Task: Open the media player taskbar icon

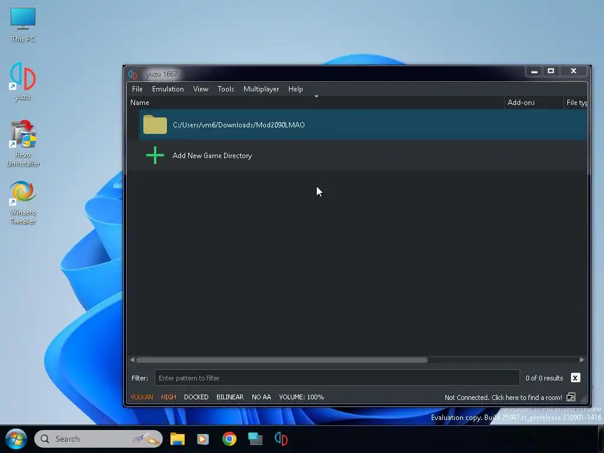Action: (x=203, y=439)
